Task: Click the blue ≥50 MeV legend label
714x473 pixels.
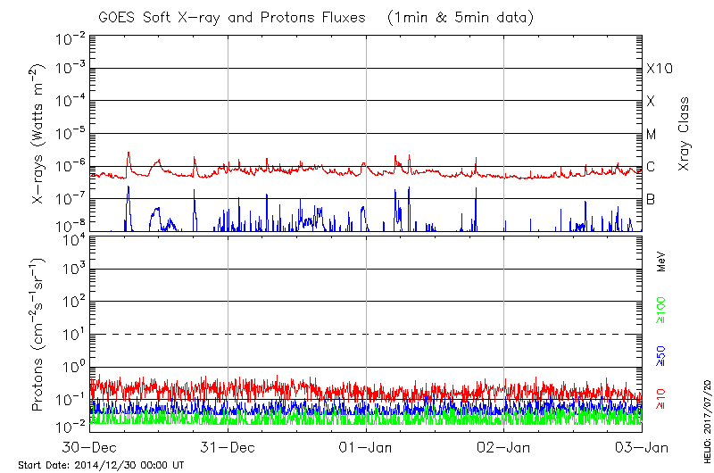Action: [x=661, y=357]
